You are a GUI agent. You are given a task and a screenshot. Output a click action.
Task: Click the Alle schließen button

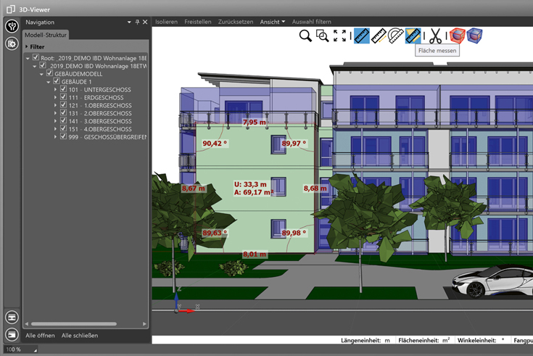tap(80, 336)
